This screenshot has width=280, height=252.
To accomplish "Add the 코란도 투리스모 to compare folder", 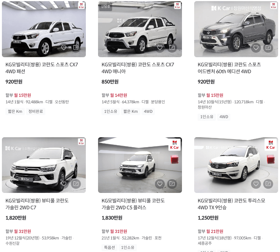I will point(268,184).
